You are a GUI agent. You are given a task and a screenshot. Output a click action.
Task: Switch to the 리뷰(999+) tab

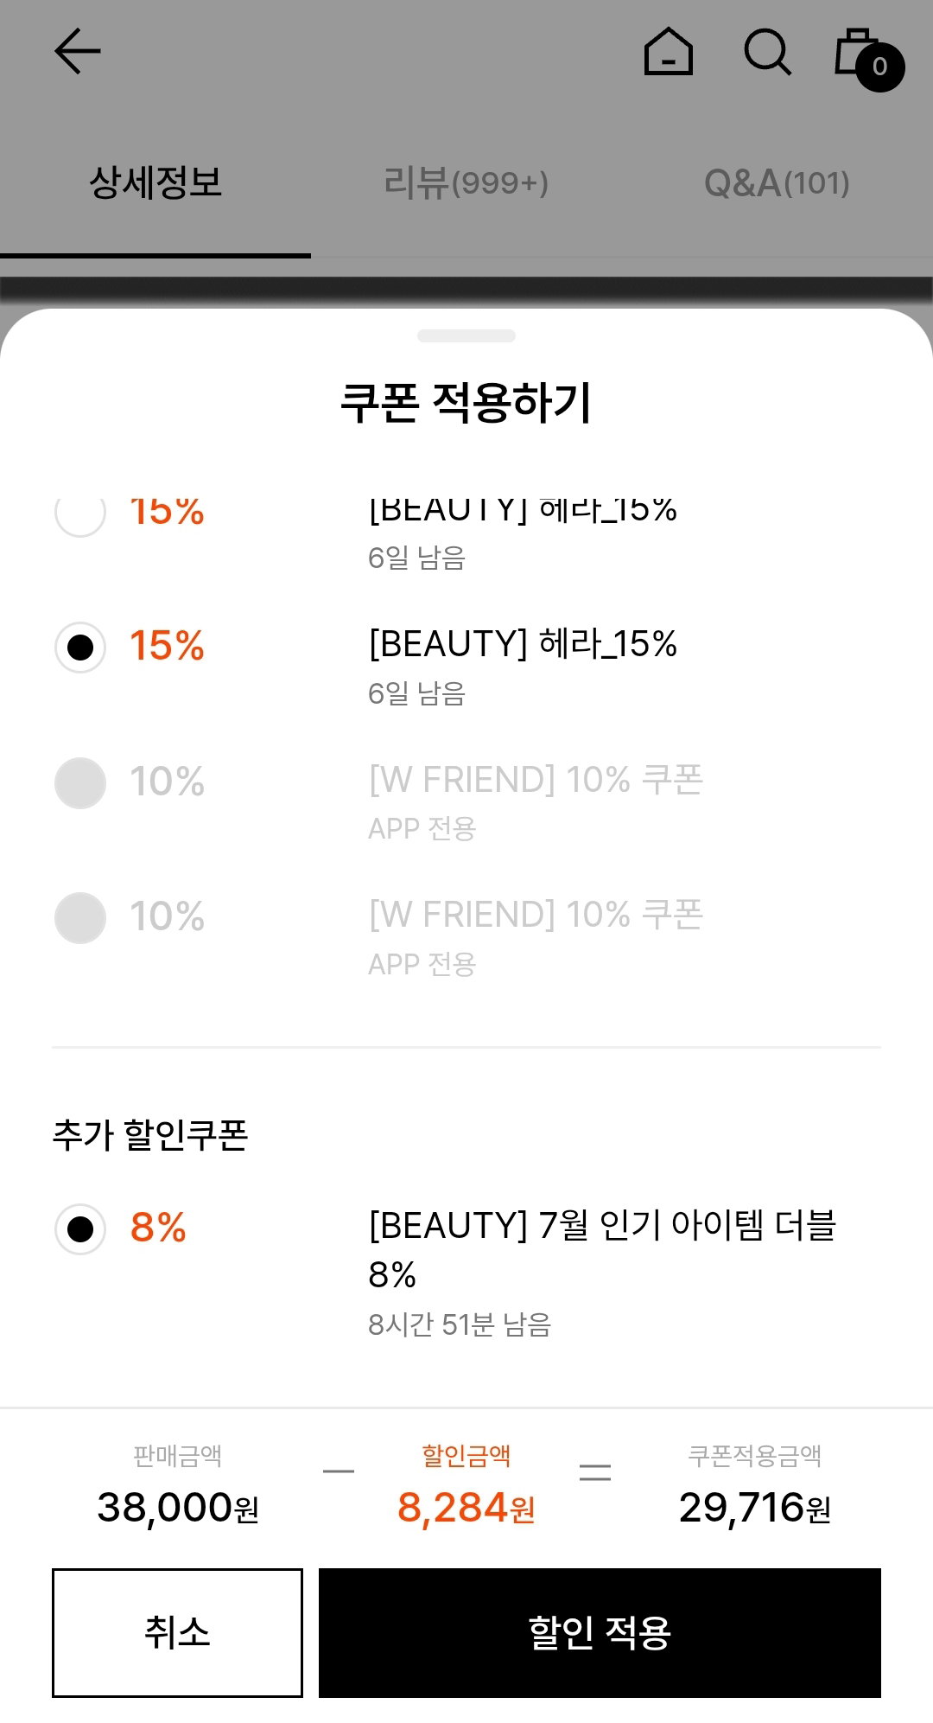coord(466,183)
